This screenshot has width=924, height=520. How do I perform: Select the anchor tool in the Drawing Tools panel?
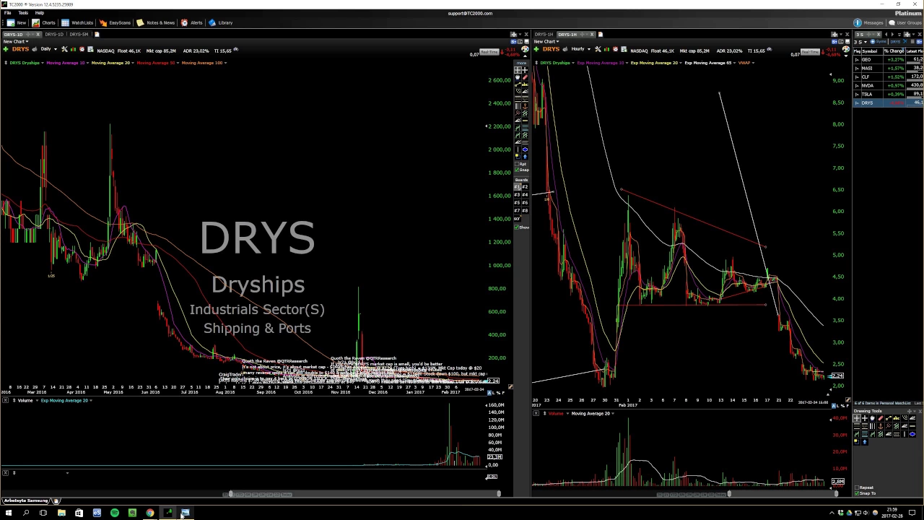[881, 426]
